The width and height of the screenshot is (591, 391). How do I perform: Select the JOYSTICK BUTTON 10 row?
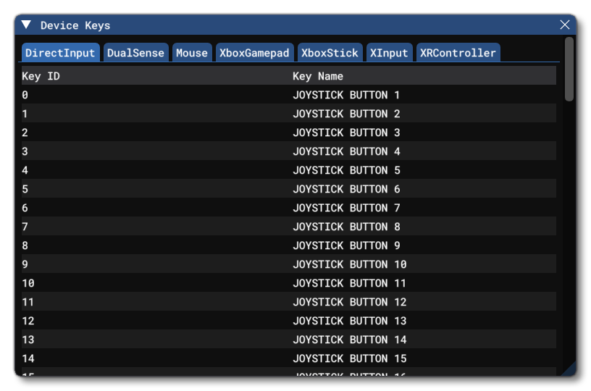click(x=289, y=264)
